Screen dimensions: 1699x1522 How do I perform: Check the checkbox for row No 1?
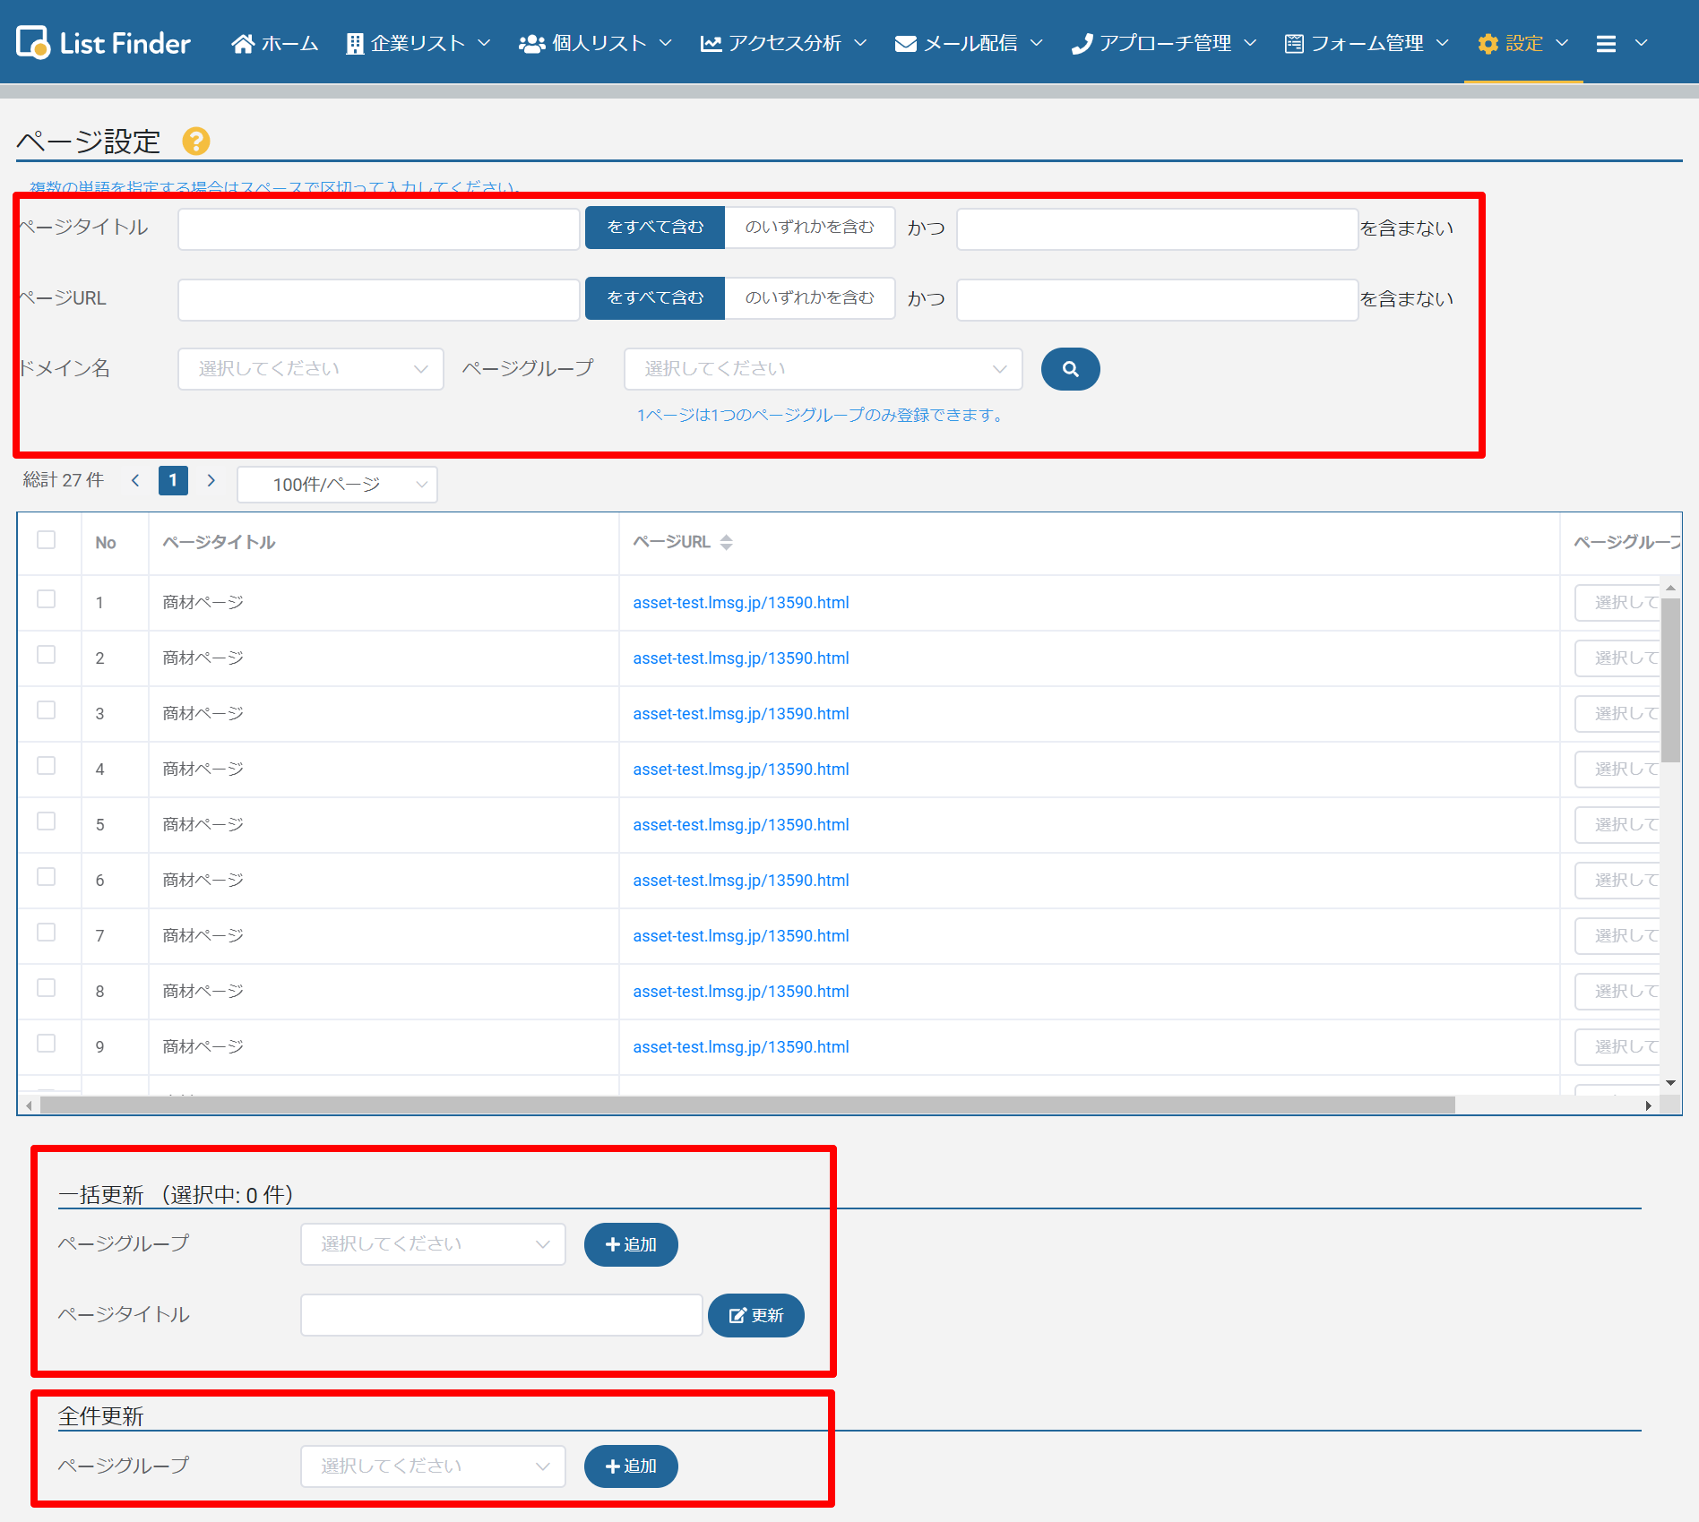tap(47, 599)
